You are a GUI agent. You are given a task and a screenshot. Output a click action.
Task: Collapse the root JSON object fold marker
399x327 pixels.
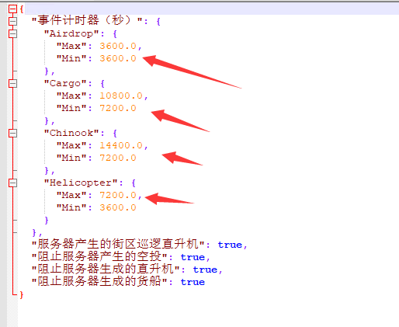pyautogui.click(x=12, y=9)
